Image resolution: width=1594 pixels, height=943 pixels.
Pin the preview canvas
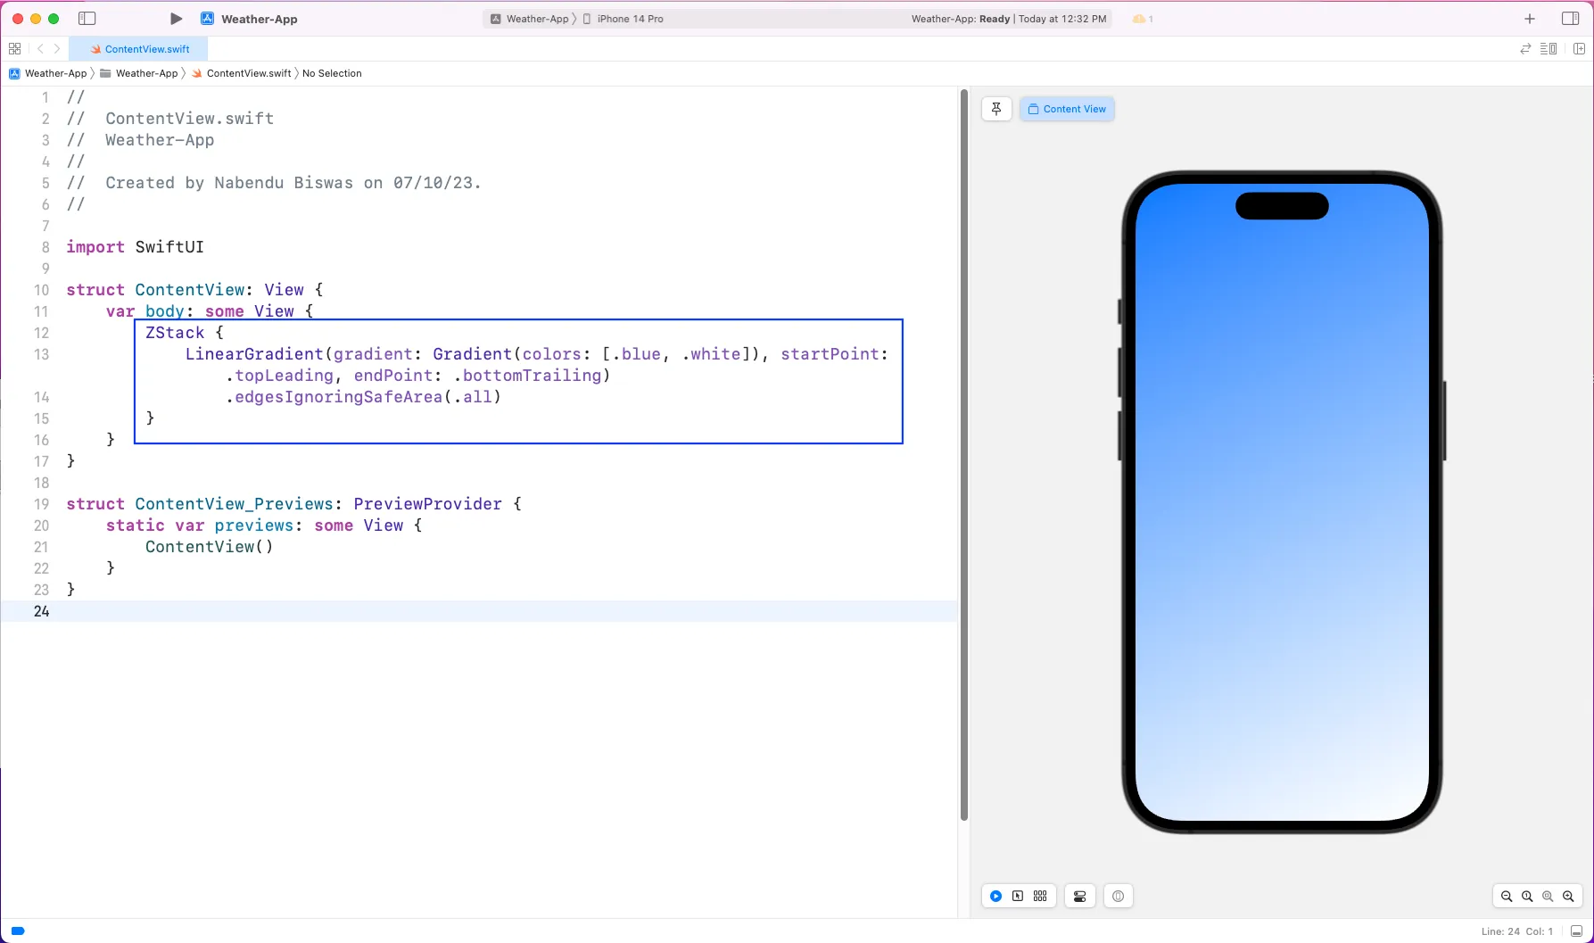click(x=996, y=109)
